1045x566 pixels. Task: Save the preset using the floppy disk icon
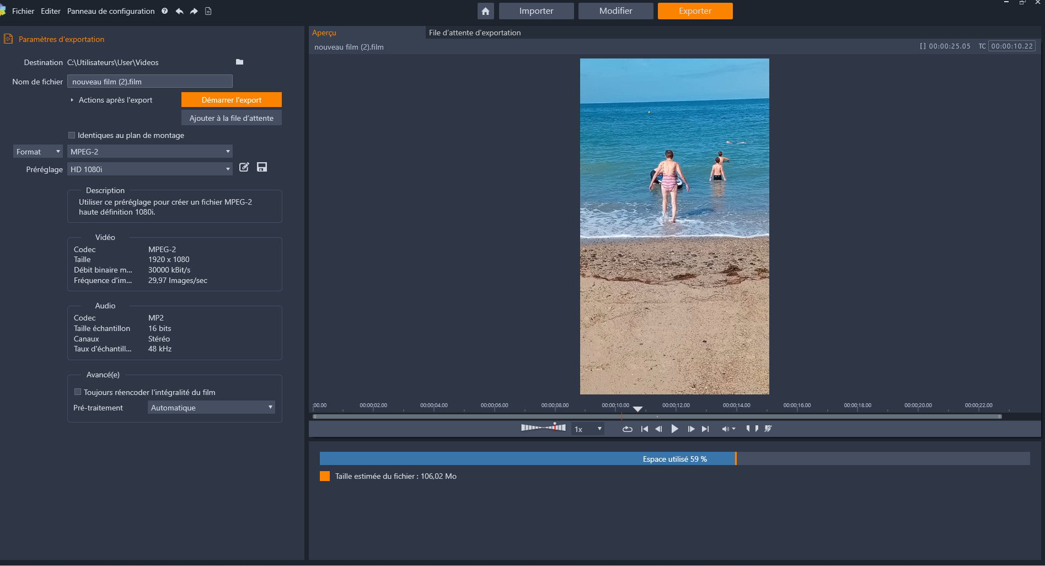[x=262, y=167]
